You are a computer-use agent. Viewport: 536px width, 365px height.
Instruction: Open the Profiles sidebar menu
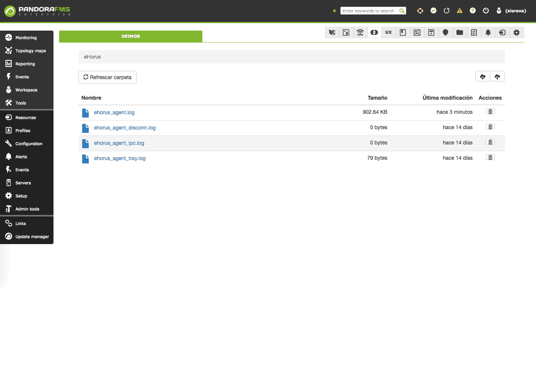coord(27,131)
